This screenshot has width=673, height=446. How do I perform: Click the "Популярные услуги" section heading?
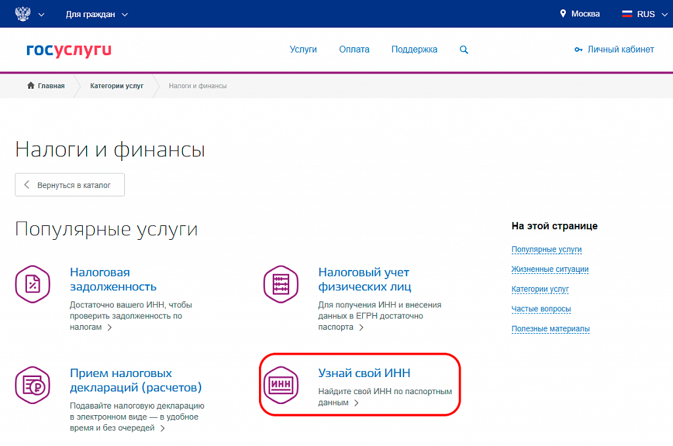(x=106, y=229)
